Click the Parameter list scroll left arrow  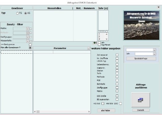pos(35,112)
